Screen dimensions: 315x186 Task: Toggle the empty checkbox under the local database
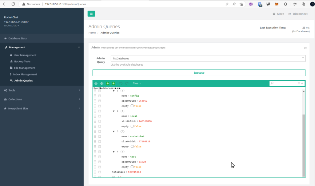tap(132, 126)
